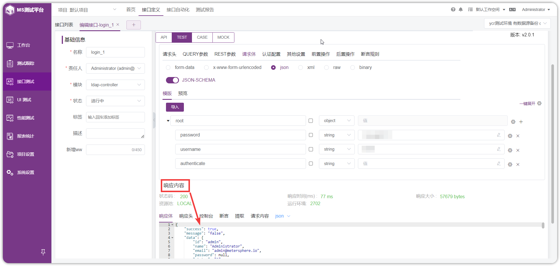
Task: Open the 性能测试 sidebar icon
Action: tap(10, 118)
